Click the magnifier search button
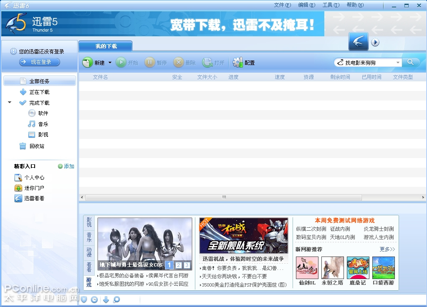Screen dimensions: 427x307 point(410,62)
